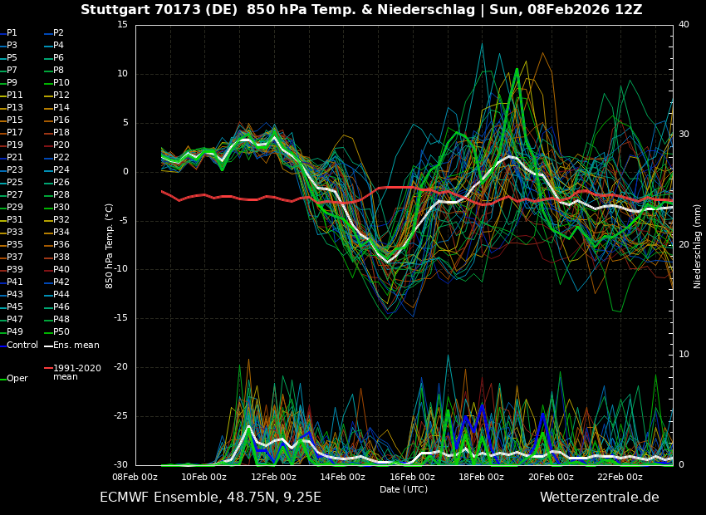Viewport: 706px width, 515px height.
Task: Click the Ens. mean legend label
Action: pos(76,345)
